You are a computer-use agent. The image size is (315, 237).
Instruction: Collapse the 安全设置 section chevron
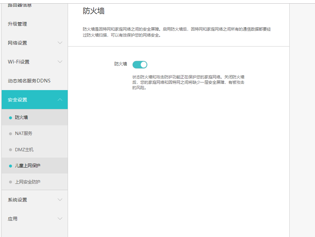click(60, 100)
